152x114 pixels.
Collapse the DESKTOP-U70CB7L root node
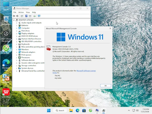[14, 20]
